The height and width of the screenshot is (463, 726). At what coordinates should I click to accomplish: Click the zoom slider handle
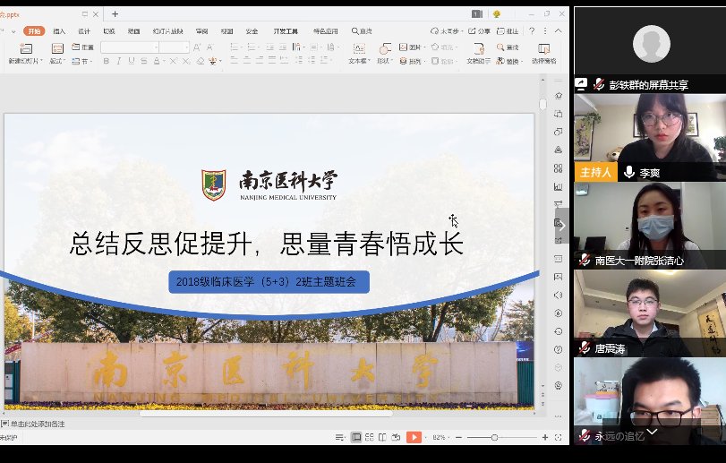pyautogui.click(x=495, y=437)
